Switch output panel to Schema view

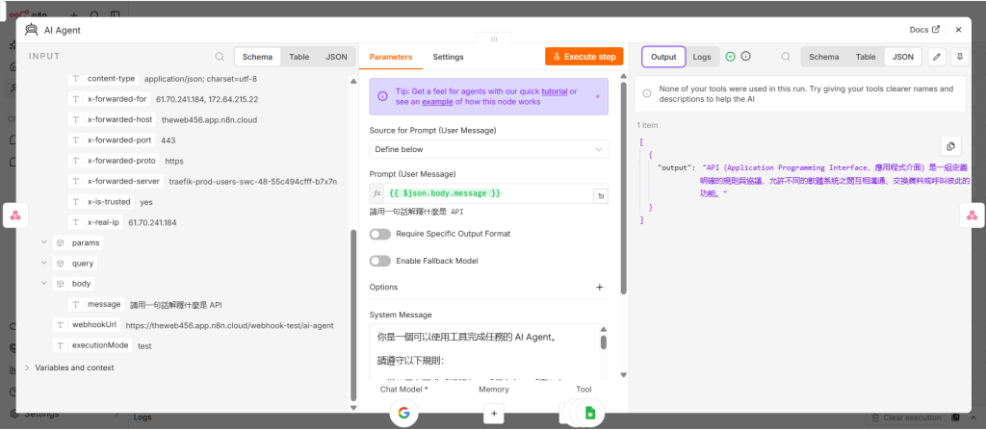click(824, 57)
